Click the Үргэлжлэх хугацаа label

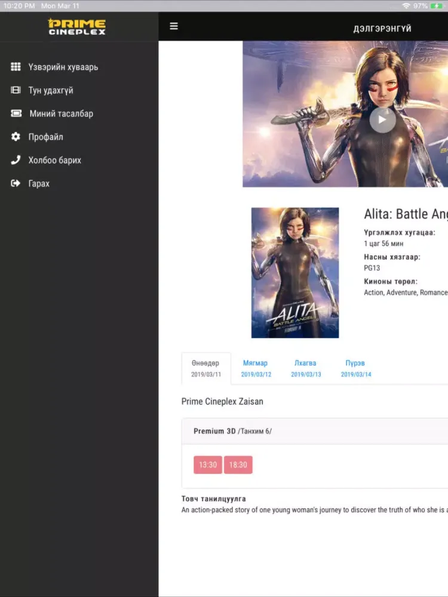(x=400, y=232)
